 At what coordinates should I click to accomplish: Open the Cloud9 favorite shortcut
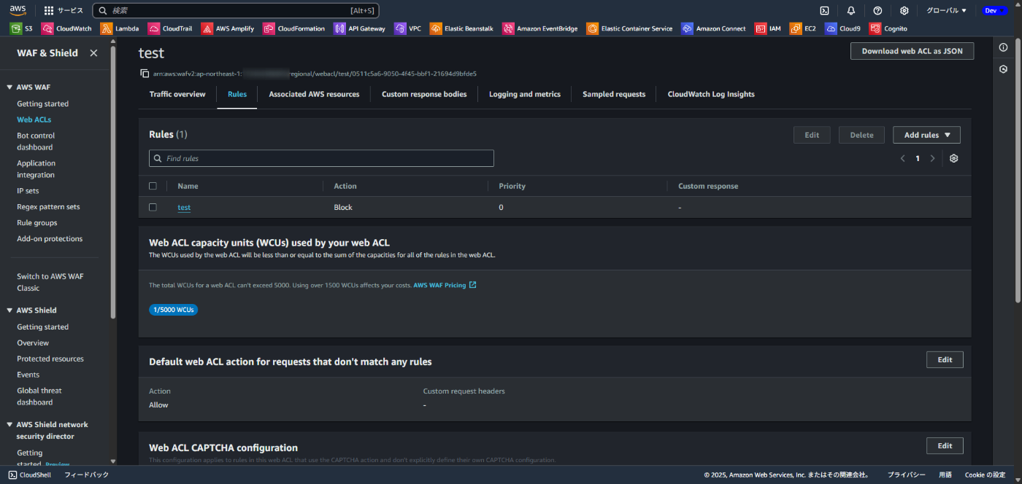click(843, 28)
